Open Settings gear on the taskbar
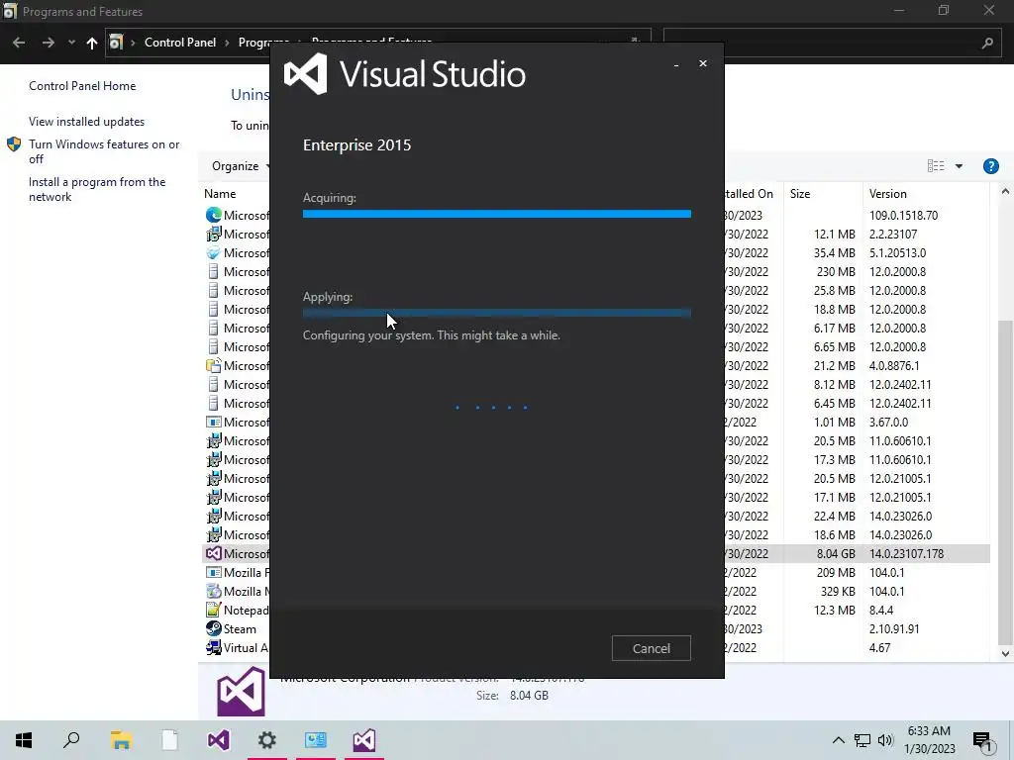The width and height of the screenshot is (1014, 760). click(x=267, y=740)
